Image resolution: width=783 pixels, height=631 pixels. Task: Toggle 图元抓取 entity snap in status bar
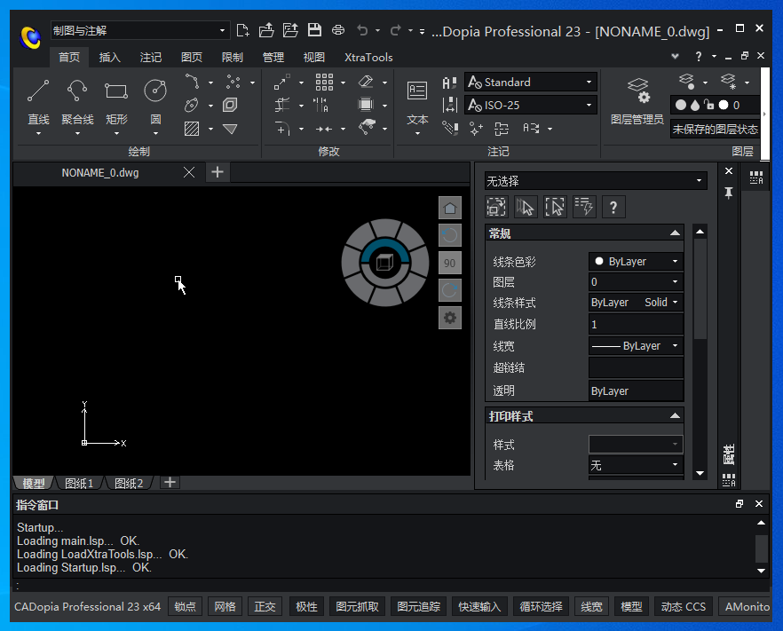click(x=357, y=607)
